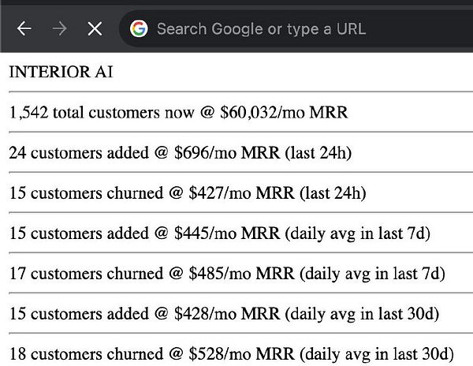Focus the Search Google or type URL field
This screenshot has height=366, width=473.
(296, 28)
